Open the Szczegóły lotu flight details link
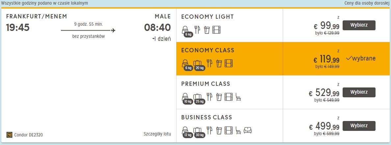The height and width of the screenshot is (145, 391). 157,134
